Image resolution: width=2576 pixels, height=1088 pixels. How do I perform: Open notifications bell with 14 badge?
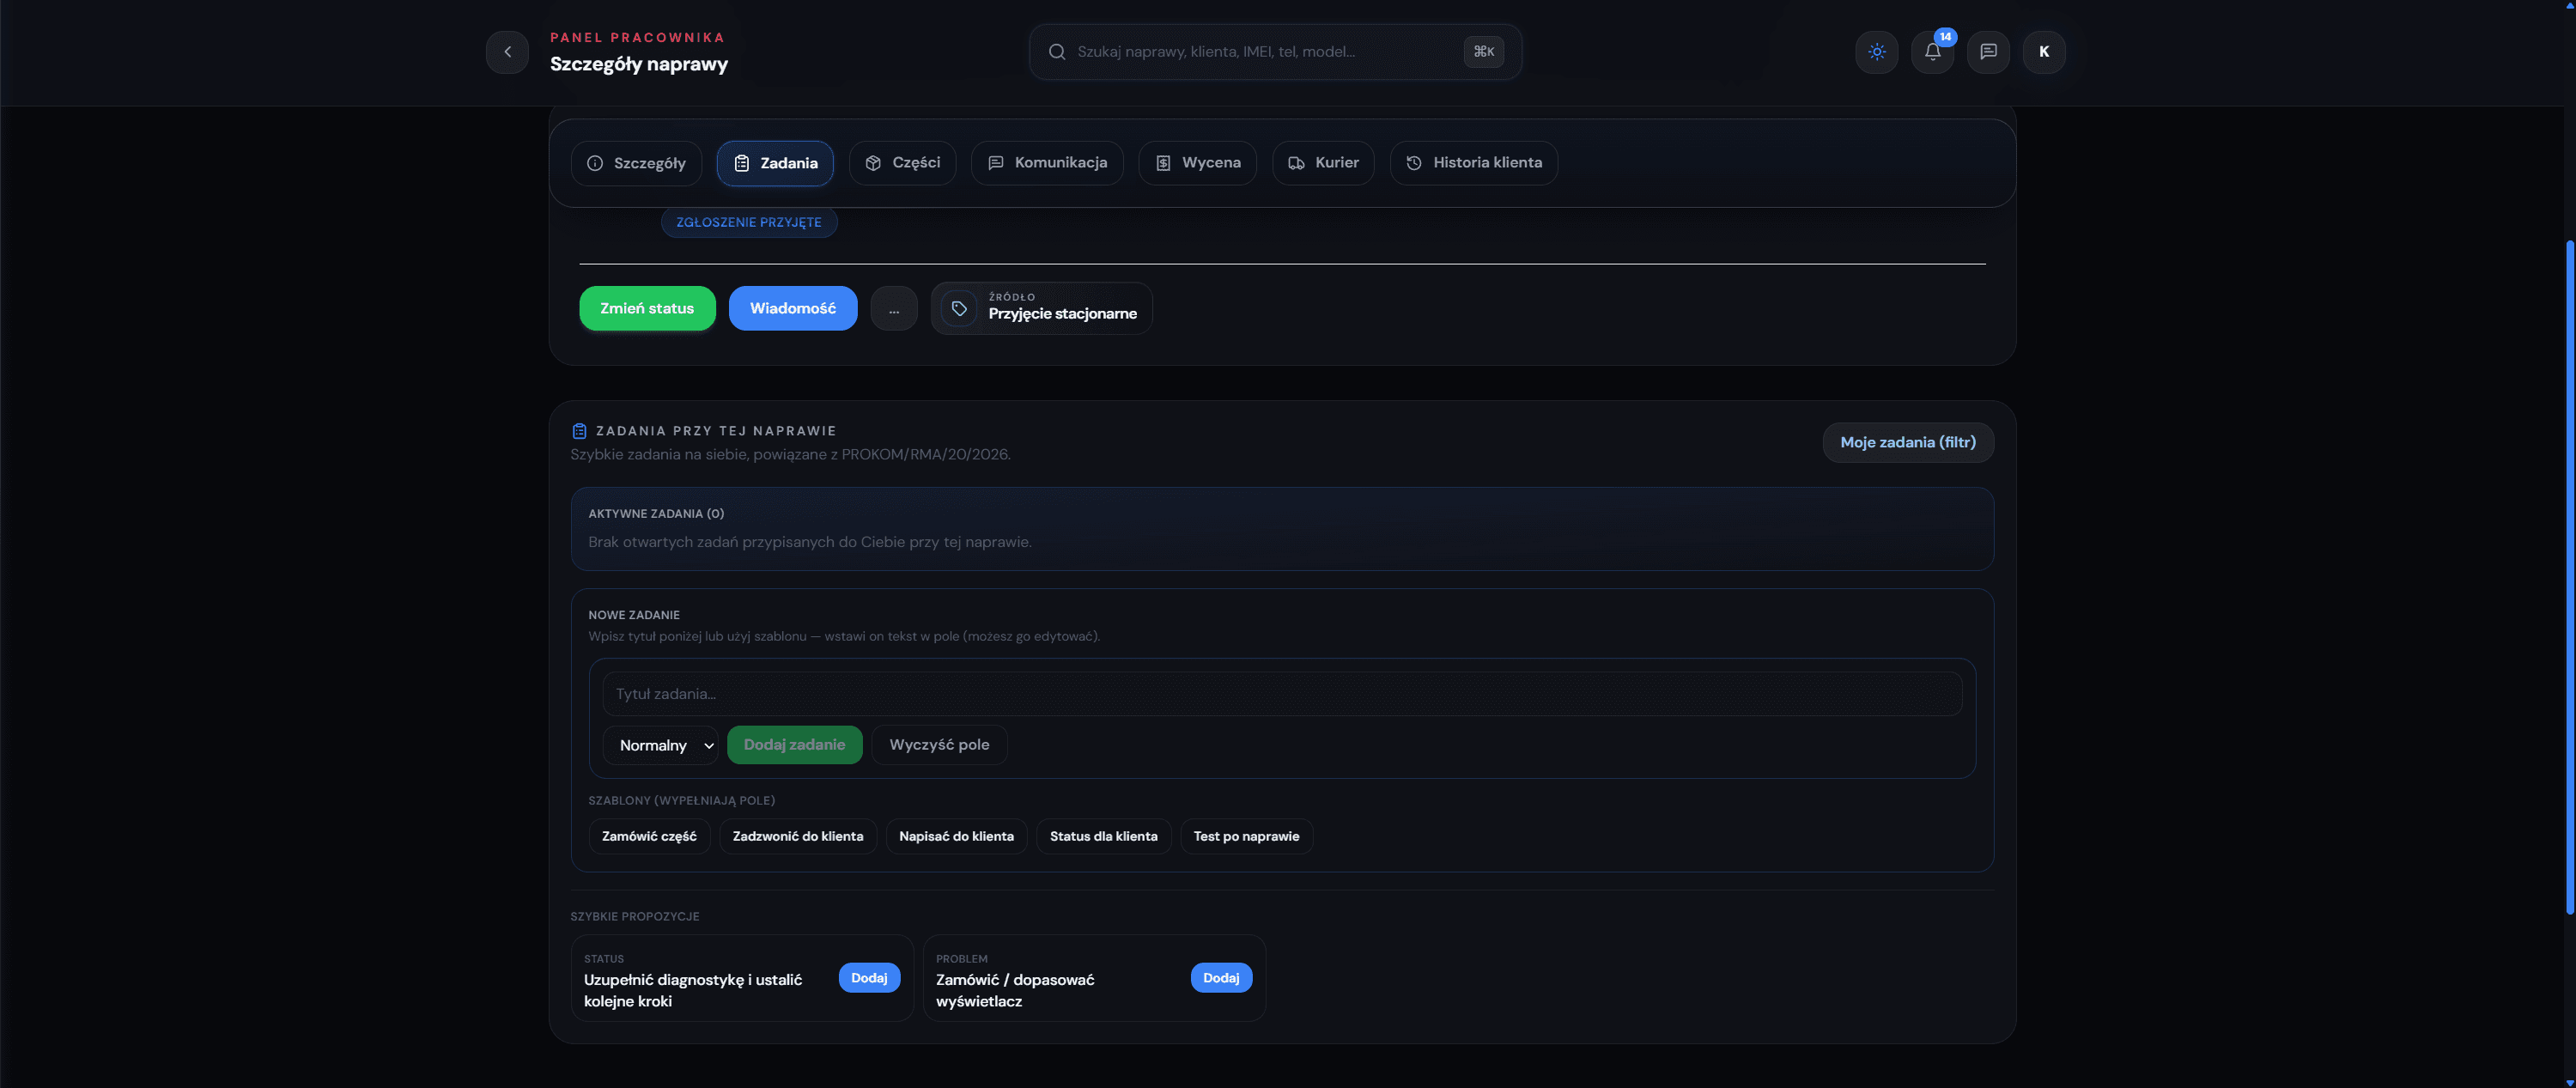click(x=1932, y=52)
